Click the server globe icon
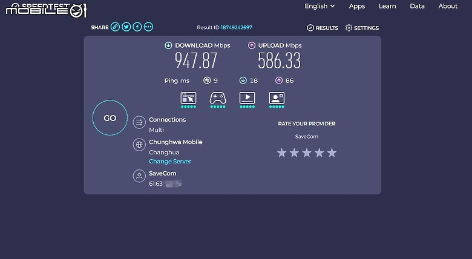The height and width of the screenshot is (259, 472). 139,145
